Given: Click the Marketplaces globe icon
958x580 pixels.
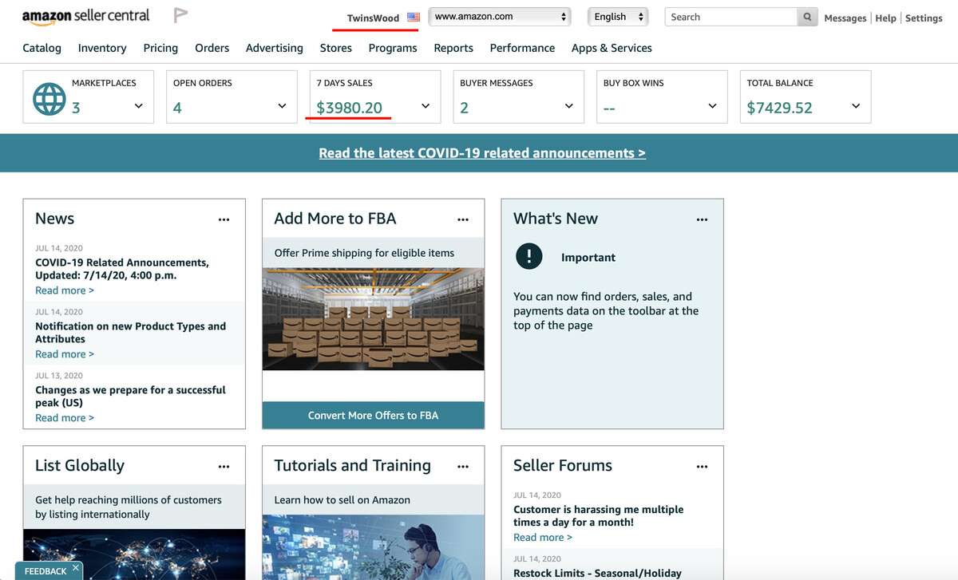Looking at the screenshot, I should (49, 99).
